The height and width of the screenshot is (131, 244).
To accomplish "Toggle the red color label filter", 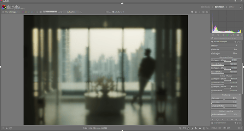I will click(x=23, y=12).
